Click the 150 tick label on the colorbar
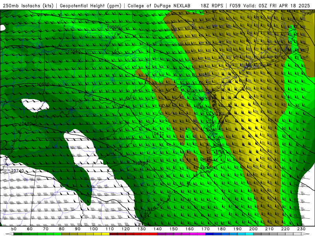 point(173,229)
